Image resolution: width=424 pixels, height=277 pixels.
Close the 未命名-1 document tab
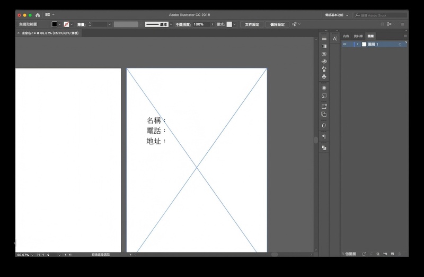pos(19,33)
